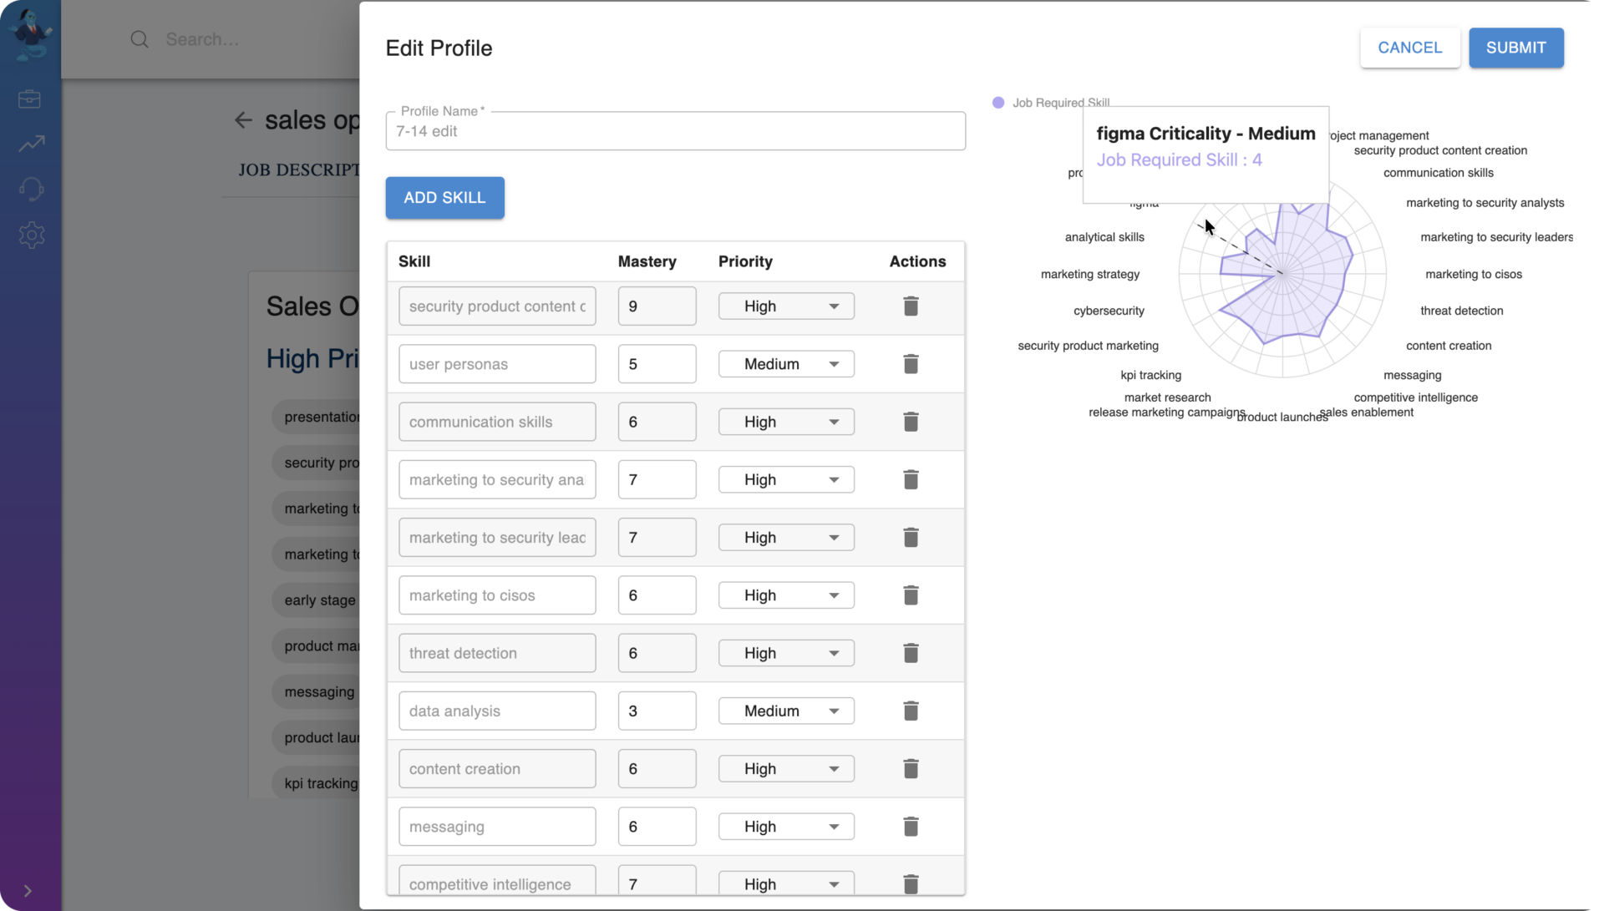Screen dimensions: 1604x911
Task: Delete the user personas skill row
Action: pyautogui.click(x=911, y=364)
